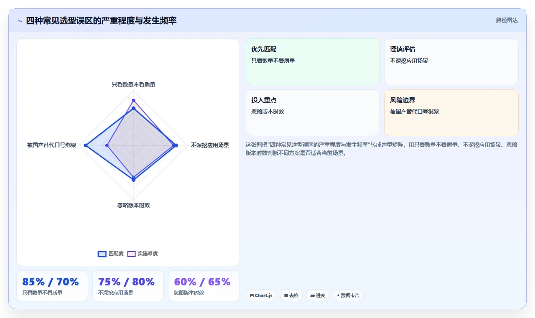Toggle the 匹配度 legend entry
This screenshot has height=318, width=535.
click(111, 254)
